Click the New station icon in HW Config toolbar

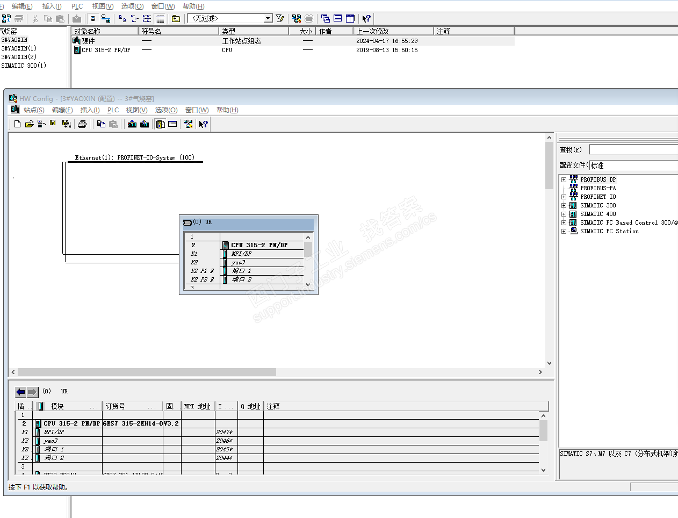click(x=17, y=124)
